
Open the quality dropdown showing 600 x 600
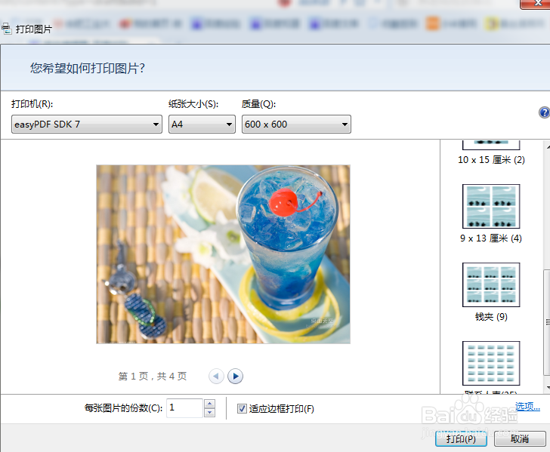[296, 124]
